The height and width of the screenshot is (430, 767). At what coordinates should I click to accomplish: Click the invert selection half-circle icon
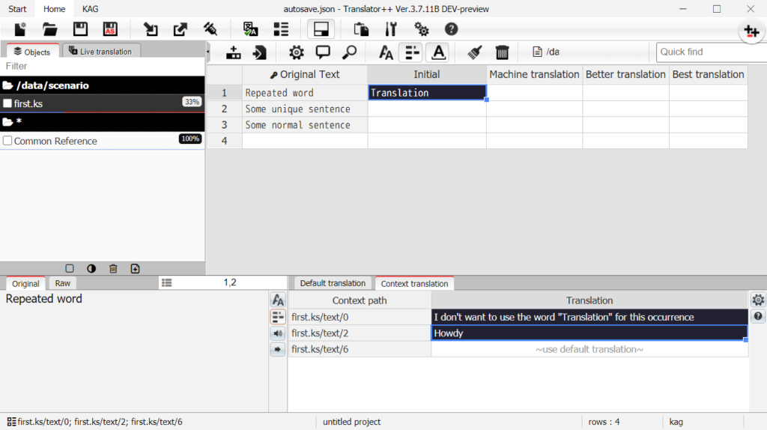(x=91, y=269)
